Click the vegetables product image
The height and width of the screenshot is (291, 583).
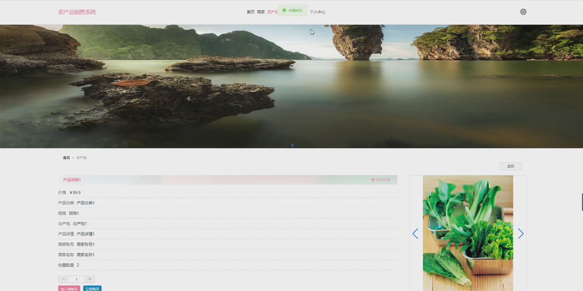click(468, 233)
